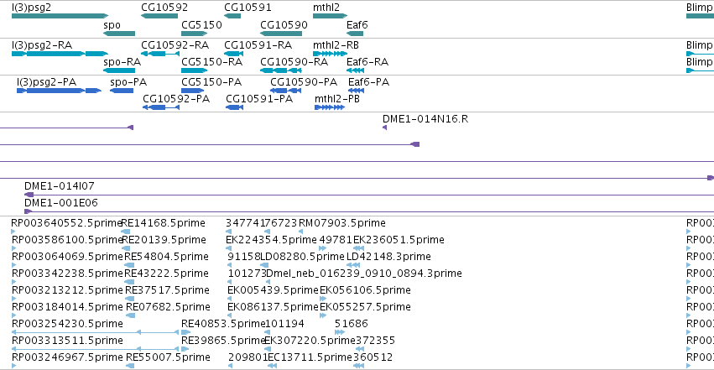714x370 pixels.
Task: Click EK086137.5prime EST label
Action: click(x=273, y=307)
